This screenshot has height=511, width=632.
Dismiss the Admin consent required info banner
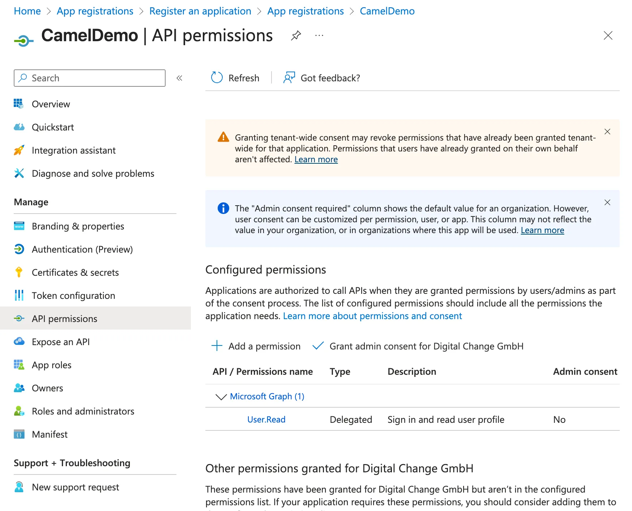tap(607, 202)
